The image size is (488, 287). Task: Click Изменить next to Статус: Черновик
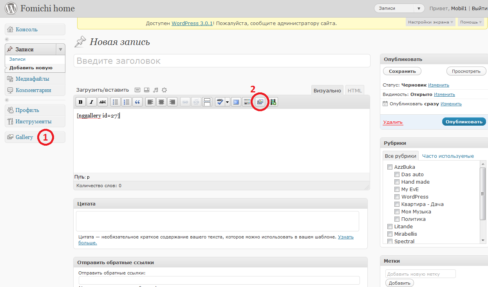(439, 85)
